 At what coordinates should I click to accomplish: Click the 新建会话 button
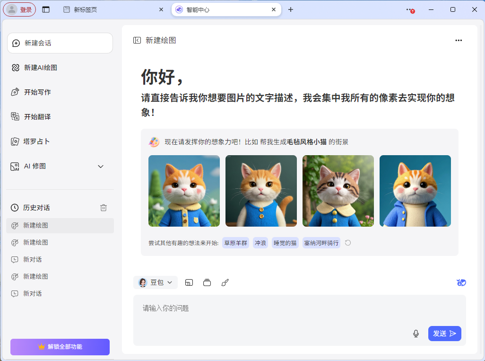coord(60,43)
